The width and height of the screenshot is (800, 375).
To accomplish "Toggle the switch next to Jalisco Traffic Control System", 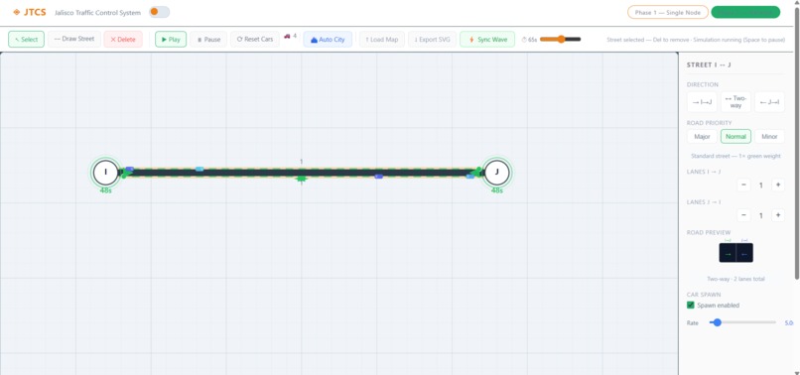I will 159,12.
